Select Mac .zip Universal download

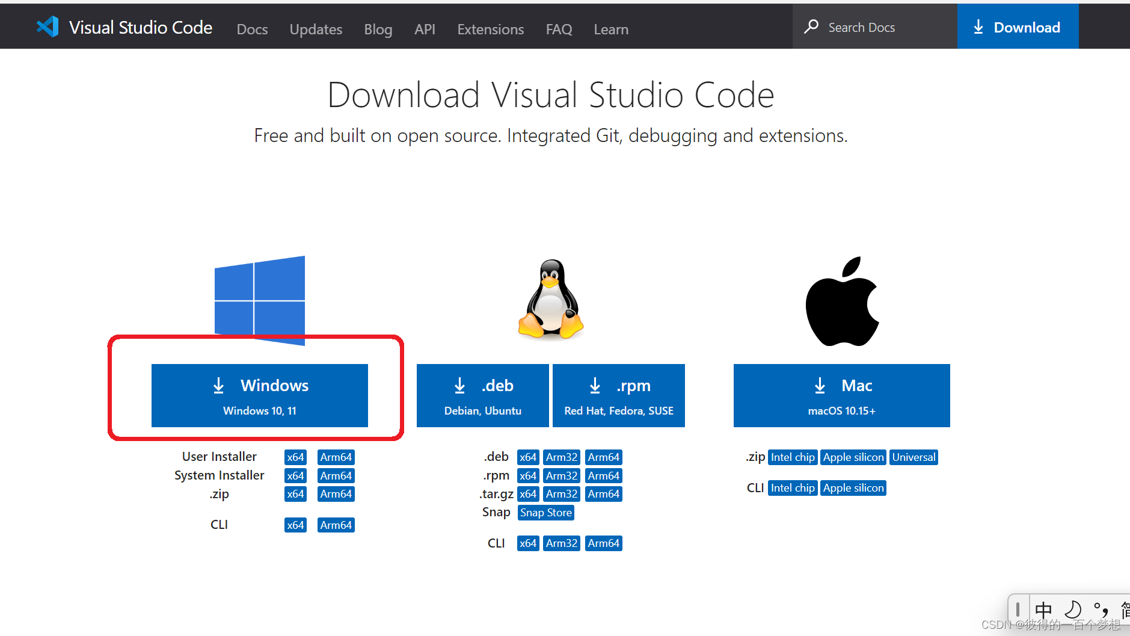914,457
